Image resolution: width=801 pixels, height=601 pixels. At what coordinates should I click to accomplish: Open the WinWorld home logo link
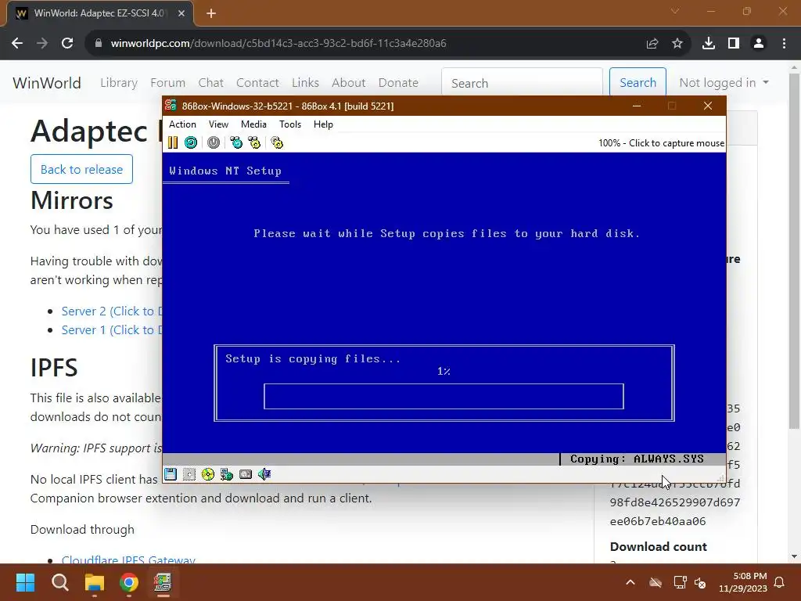coord(47,83)
